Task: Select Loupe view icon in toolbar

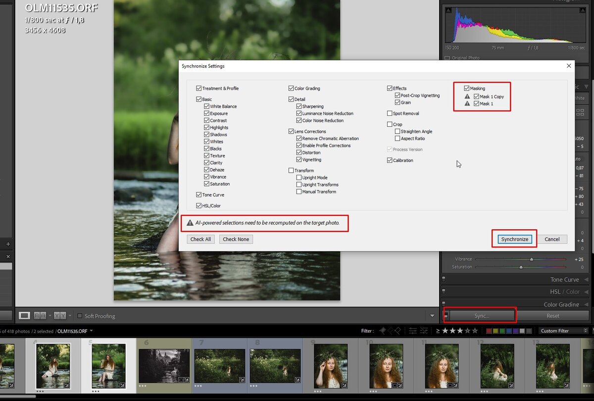Action: [x=24, y=315]
